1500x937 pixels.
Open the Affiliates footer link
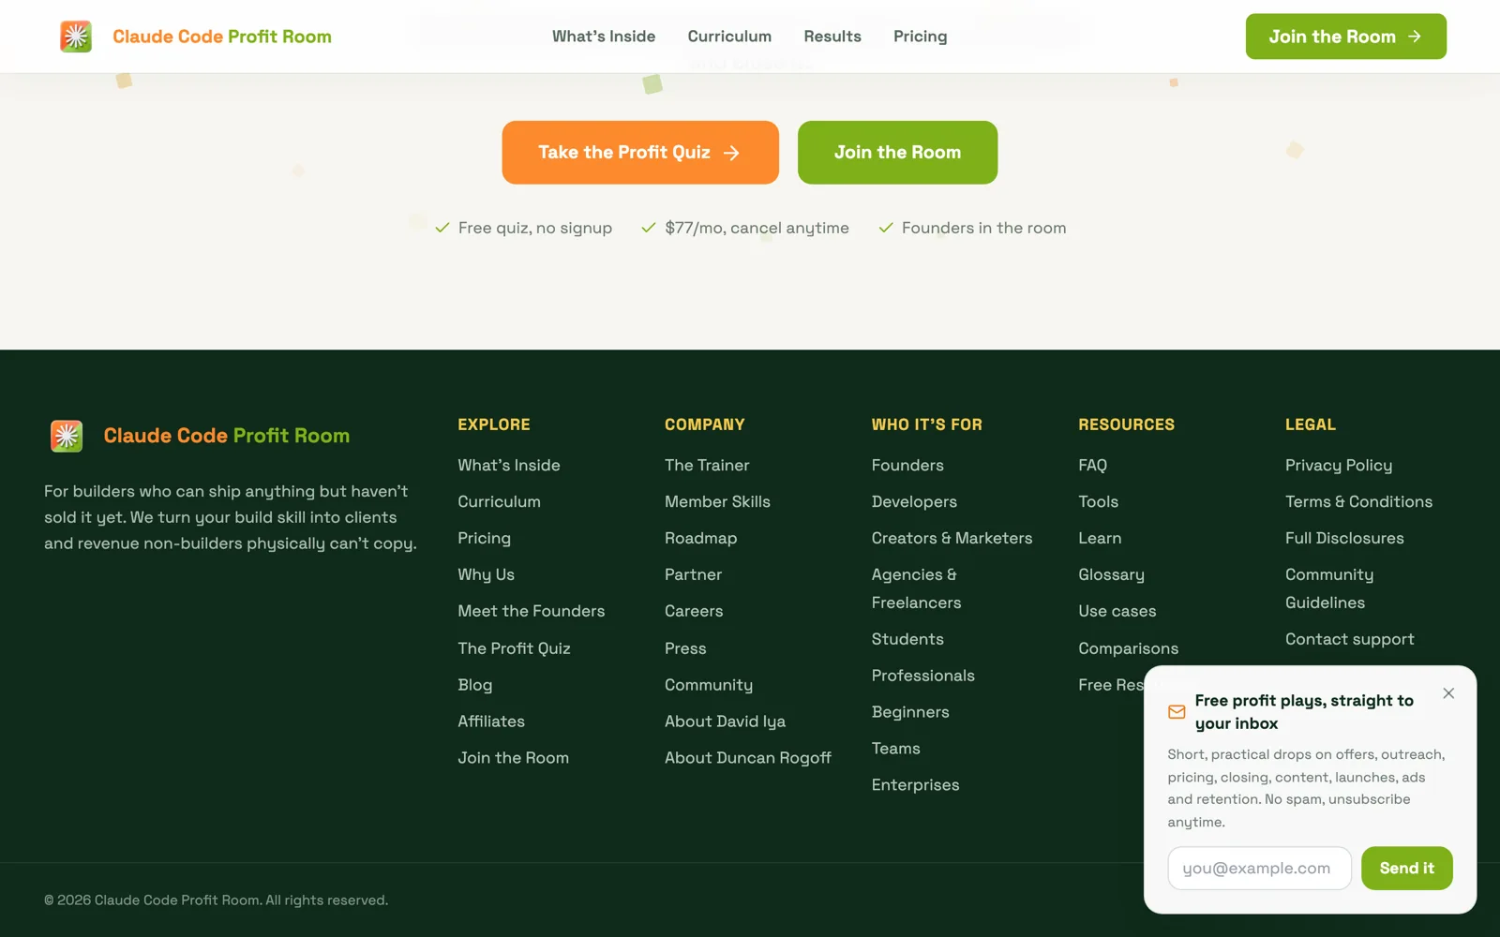point(491,721)
